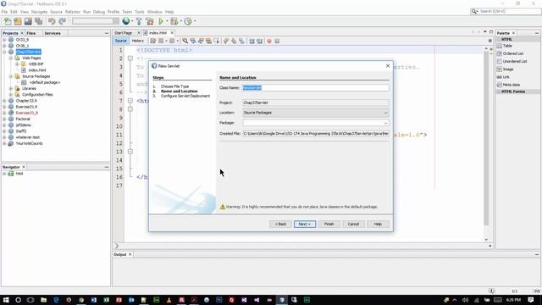
Task: Click the Stop Macro Recording icon
Action: 277,41
